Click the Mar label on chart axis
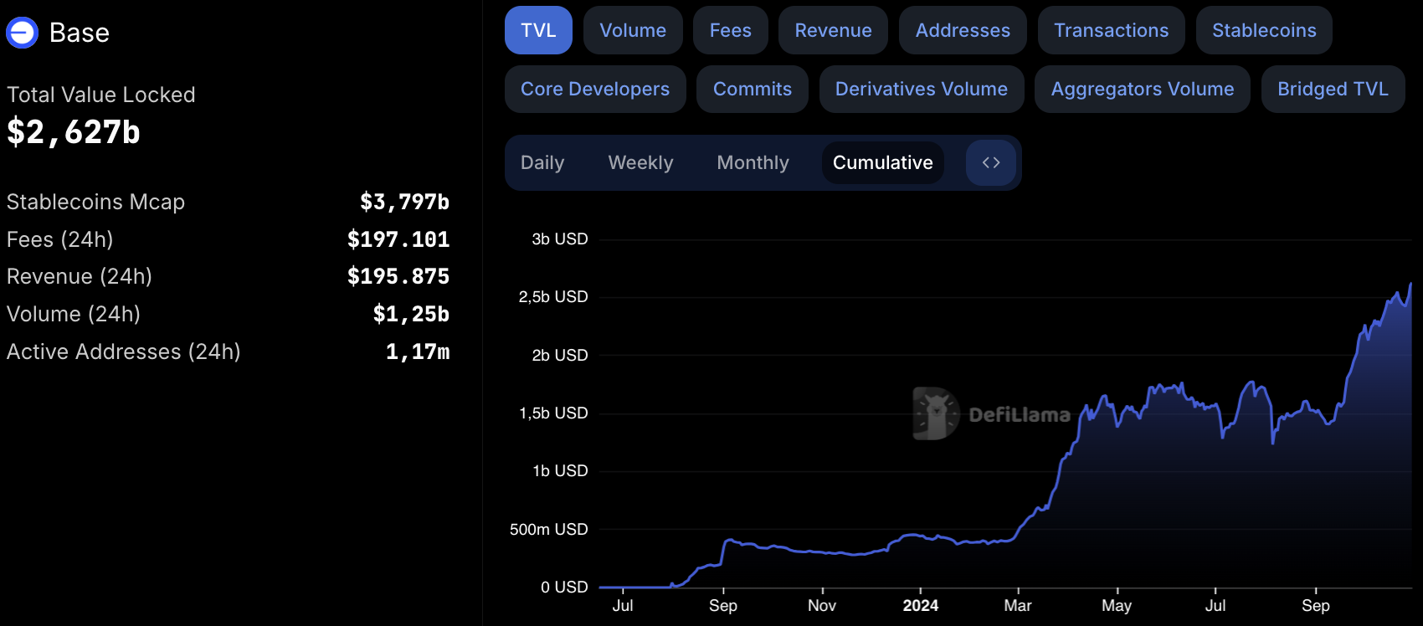Screen dimensions: 1423x626 point(1018,605)
